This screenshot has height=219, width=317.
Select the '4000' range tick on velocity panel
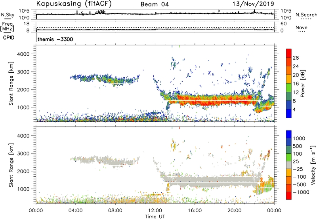point(23,136)
